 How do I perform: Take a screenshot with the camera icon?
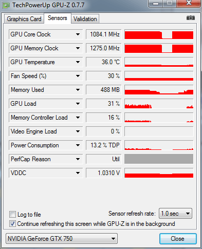[191, 18]
